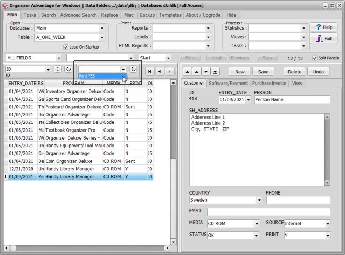Click the sort order toggle icon next to ID field
Image resolution: width=345 pixels, height=255 pixels.
[x=58, y=69]
